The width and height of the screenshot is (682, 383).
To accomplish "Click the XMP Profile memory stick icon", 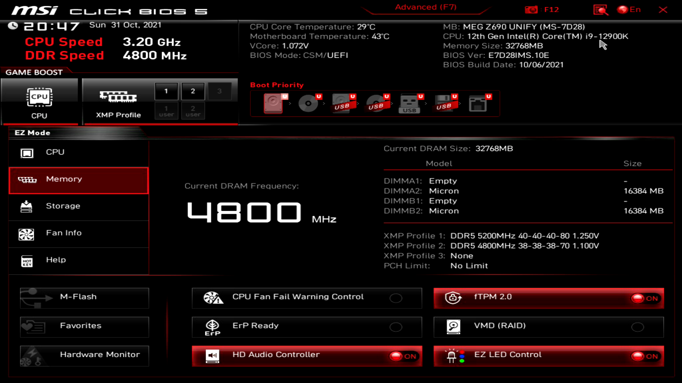I will click(x=118, y=96).
